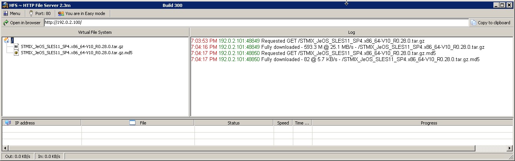Click Open in browser
The width and height of the screenshot is (515, 161).
click(x=22, y=23)
